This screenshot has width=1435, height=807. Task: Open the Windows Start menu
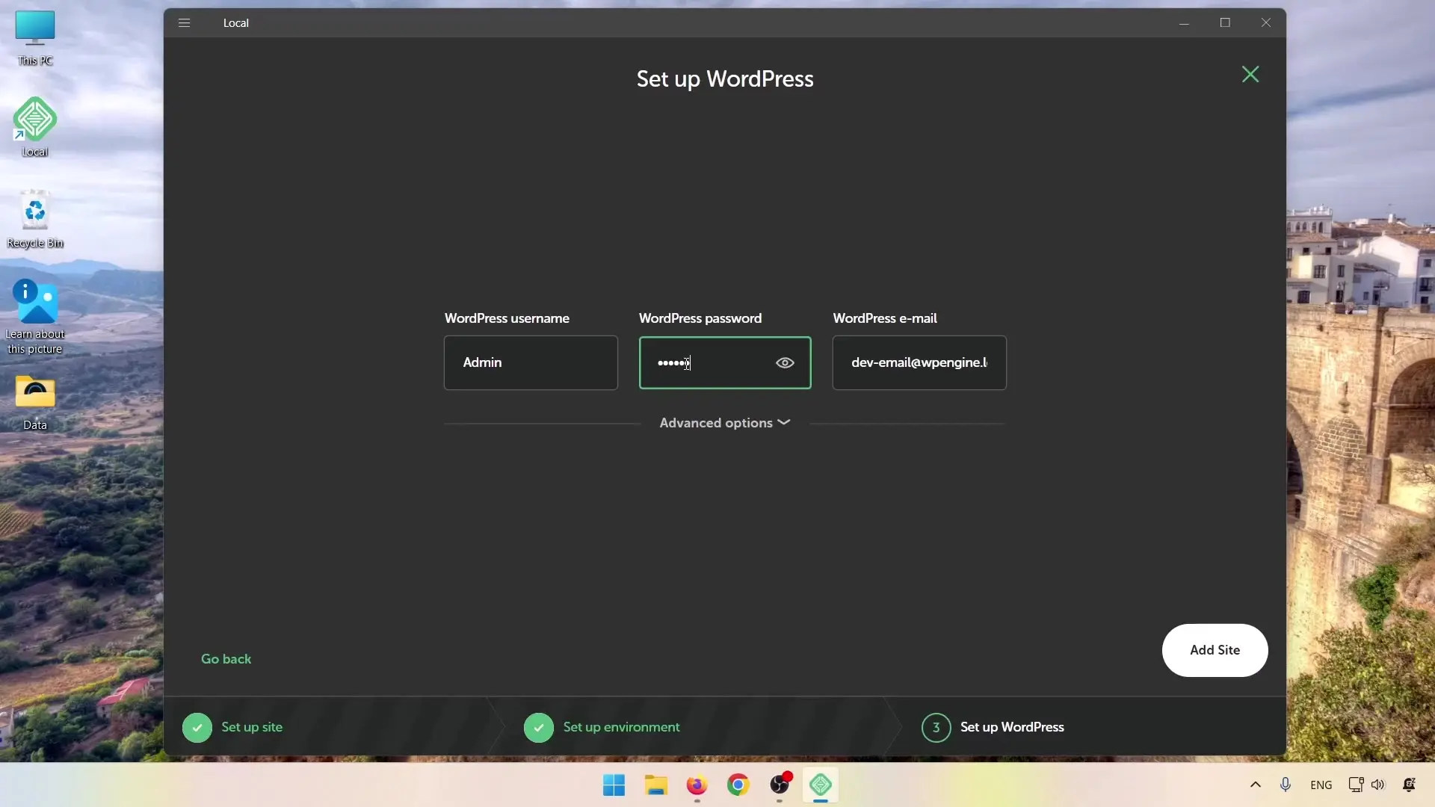(614, 785)
